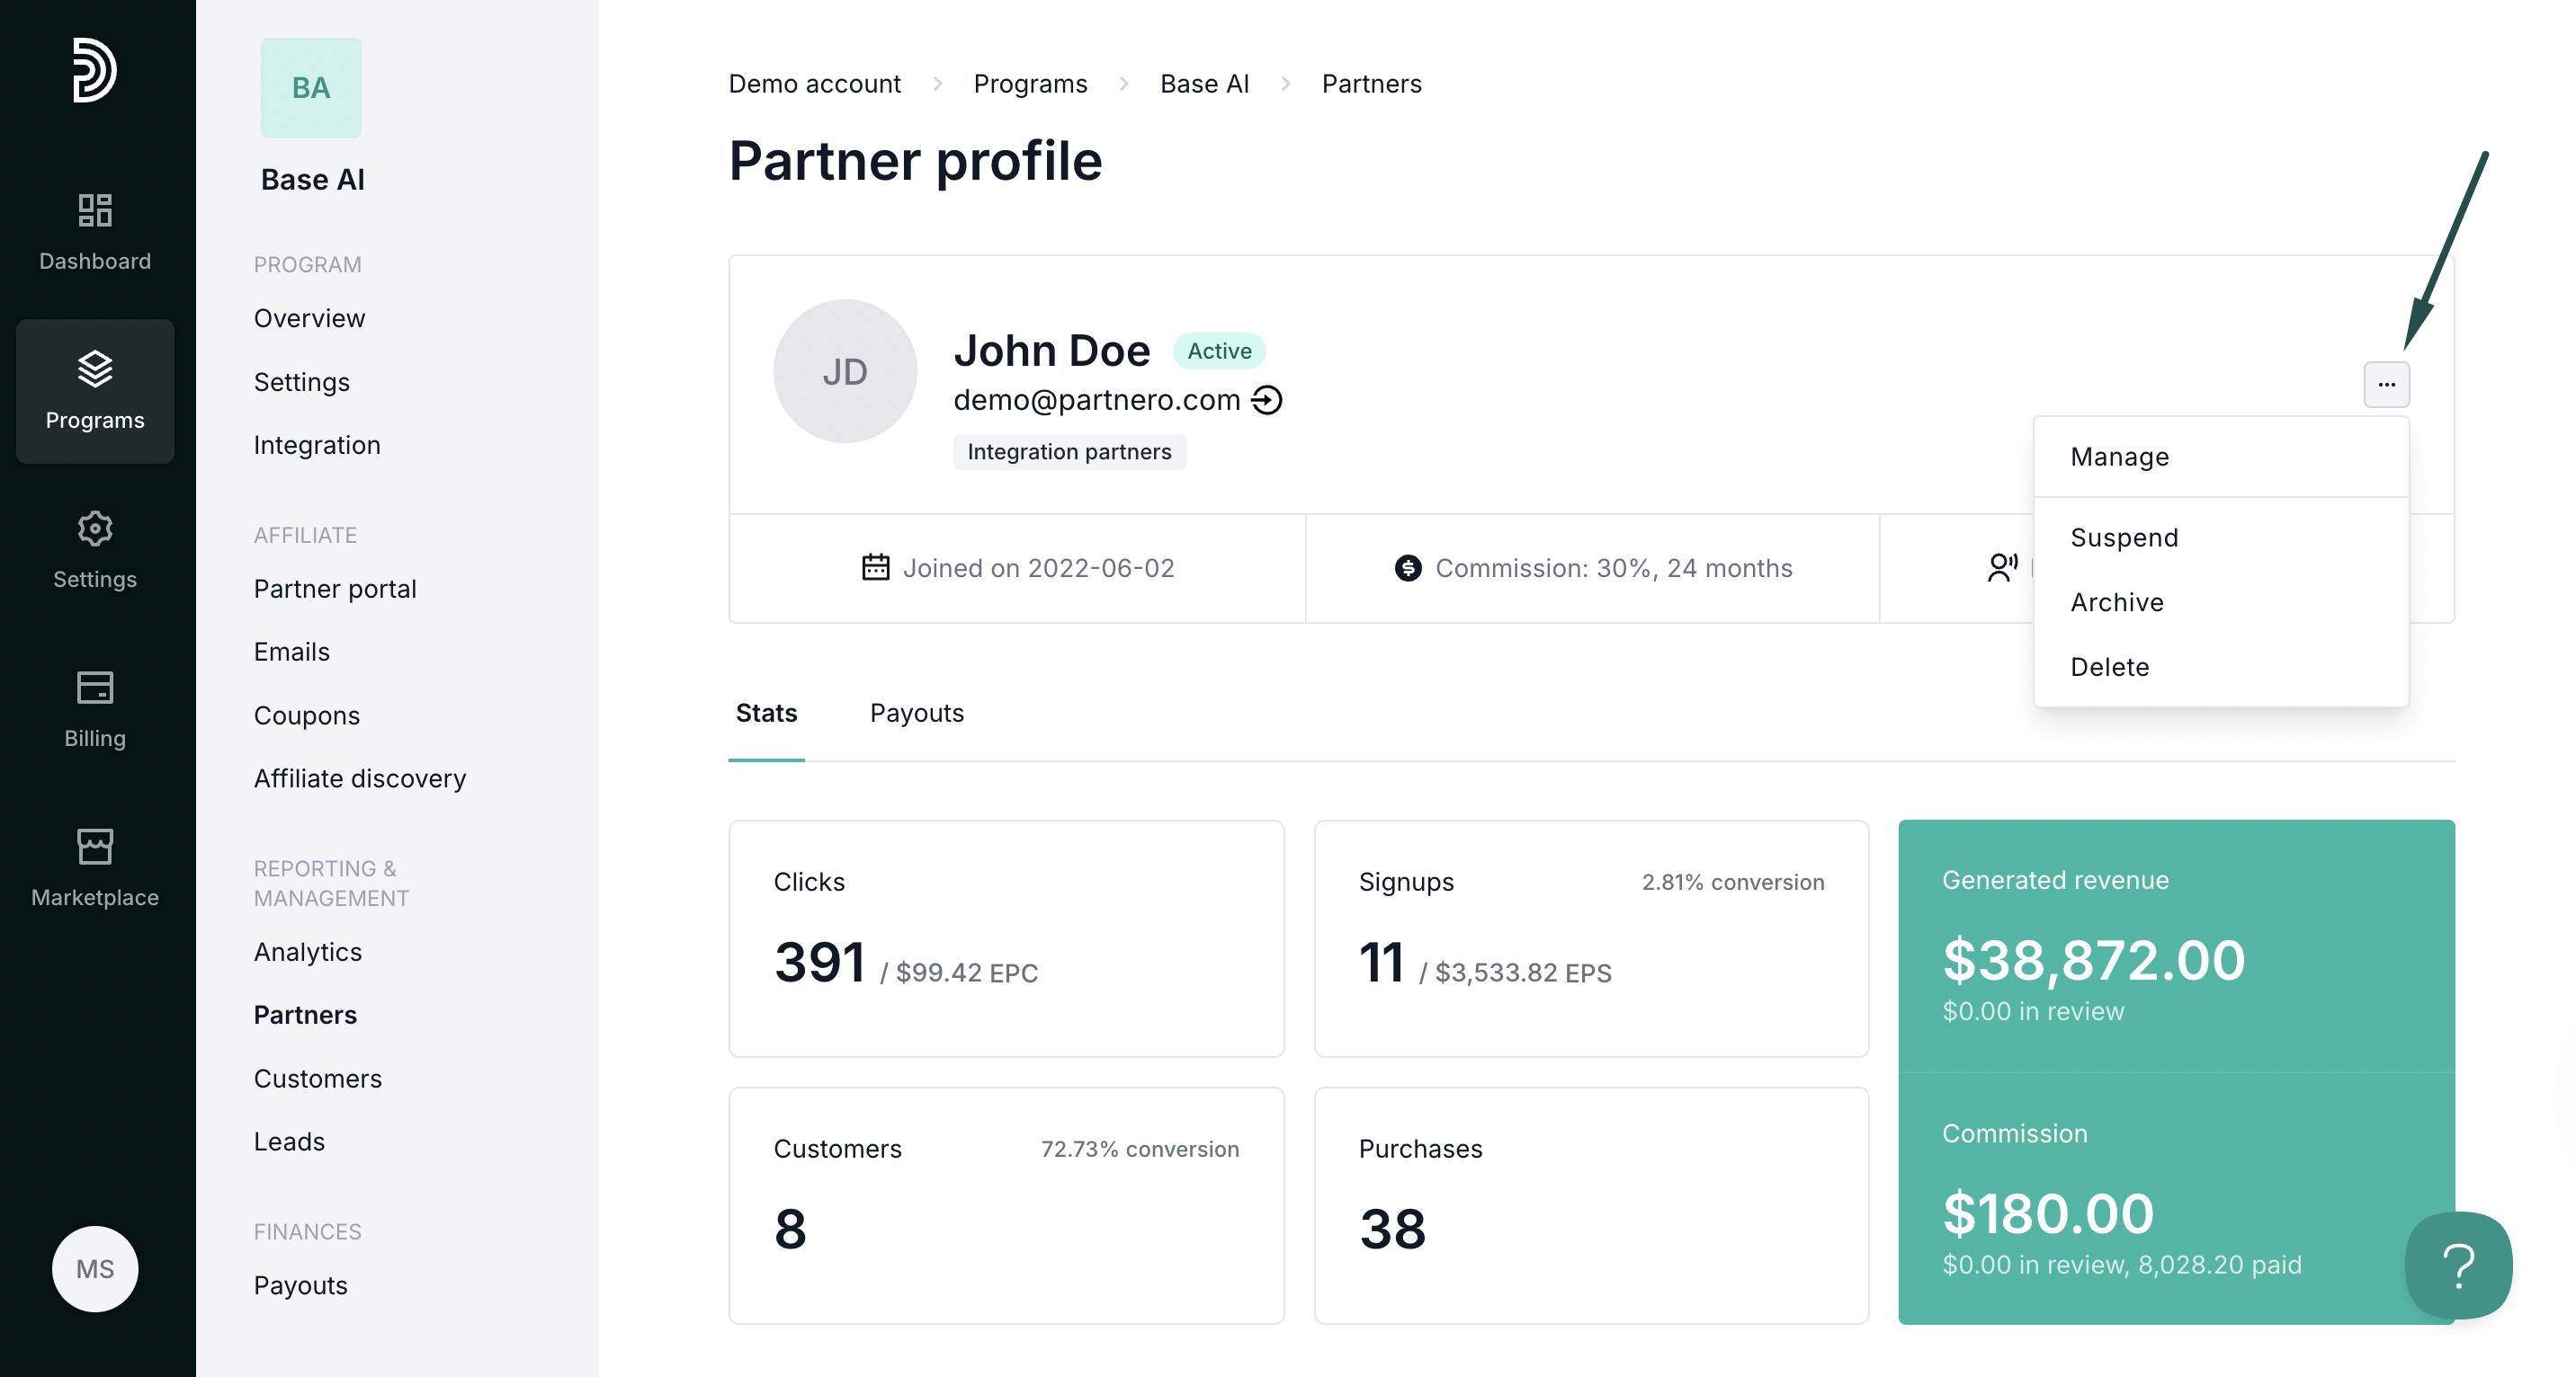This screenshot has width=2576, height=1377.
Task: Select Manage from the actions menu
Action: click(x=2119, y=457)
